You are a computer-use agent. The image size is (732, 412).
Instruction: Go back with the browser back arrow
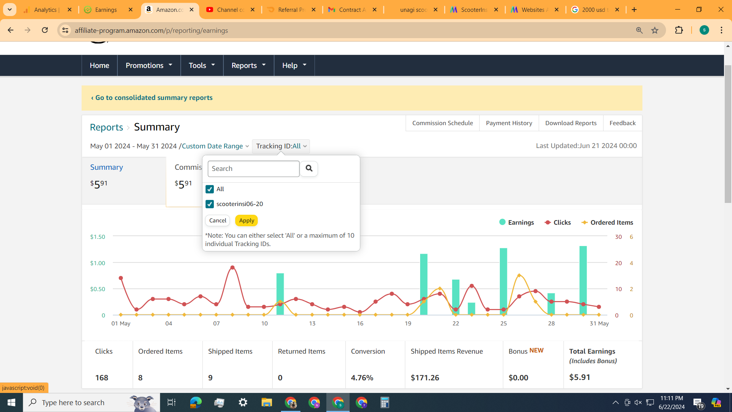(x=10, y=30)
